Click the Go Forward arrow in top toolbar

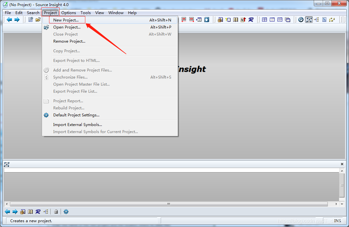17,20
